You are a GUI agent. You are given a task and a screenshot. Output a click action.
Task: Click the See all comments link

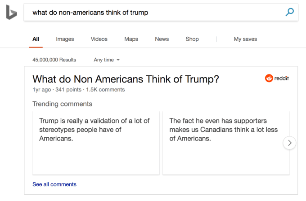(x=54, y=184)
